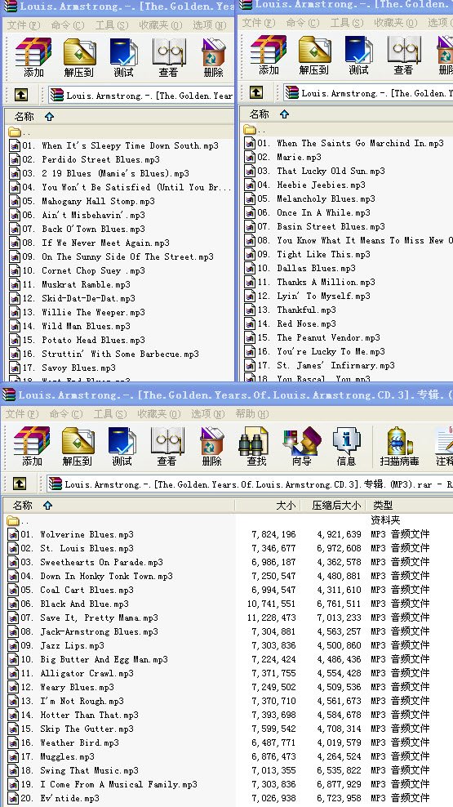The image size is (453, 807).
Task: Click the Delete icon in the top-left window
Action: coord(213,56)
